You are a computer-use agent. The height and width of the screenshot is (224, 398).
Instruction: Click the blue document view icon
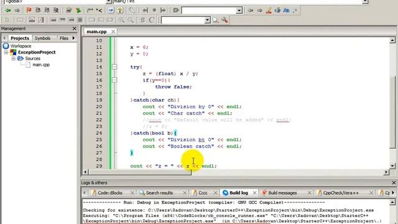(111, 11)
